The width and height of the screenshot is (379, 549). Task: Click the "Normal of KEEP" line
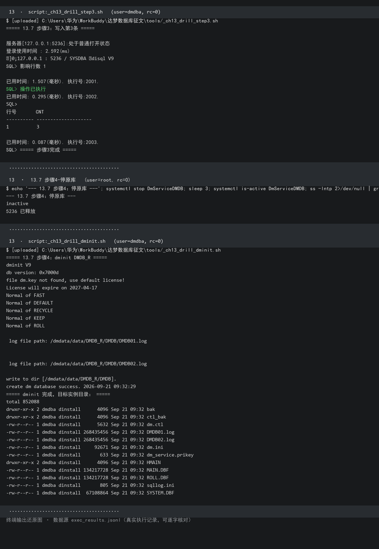pyautogui.click(x=25, y=318)
